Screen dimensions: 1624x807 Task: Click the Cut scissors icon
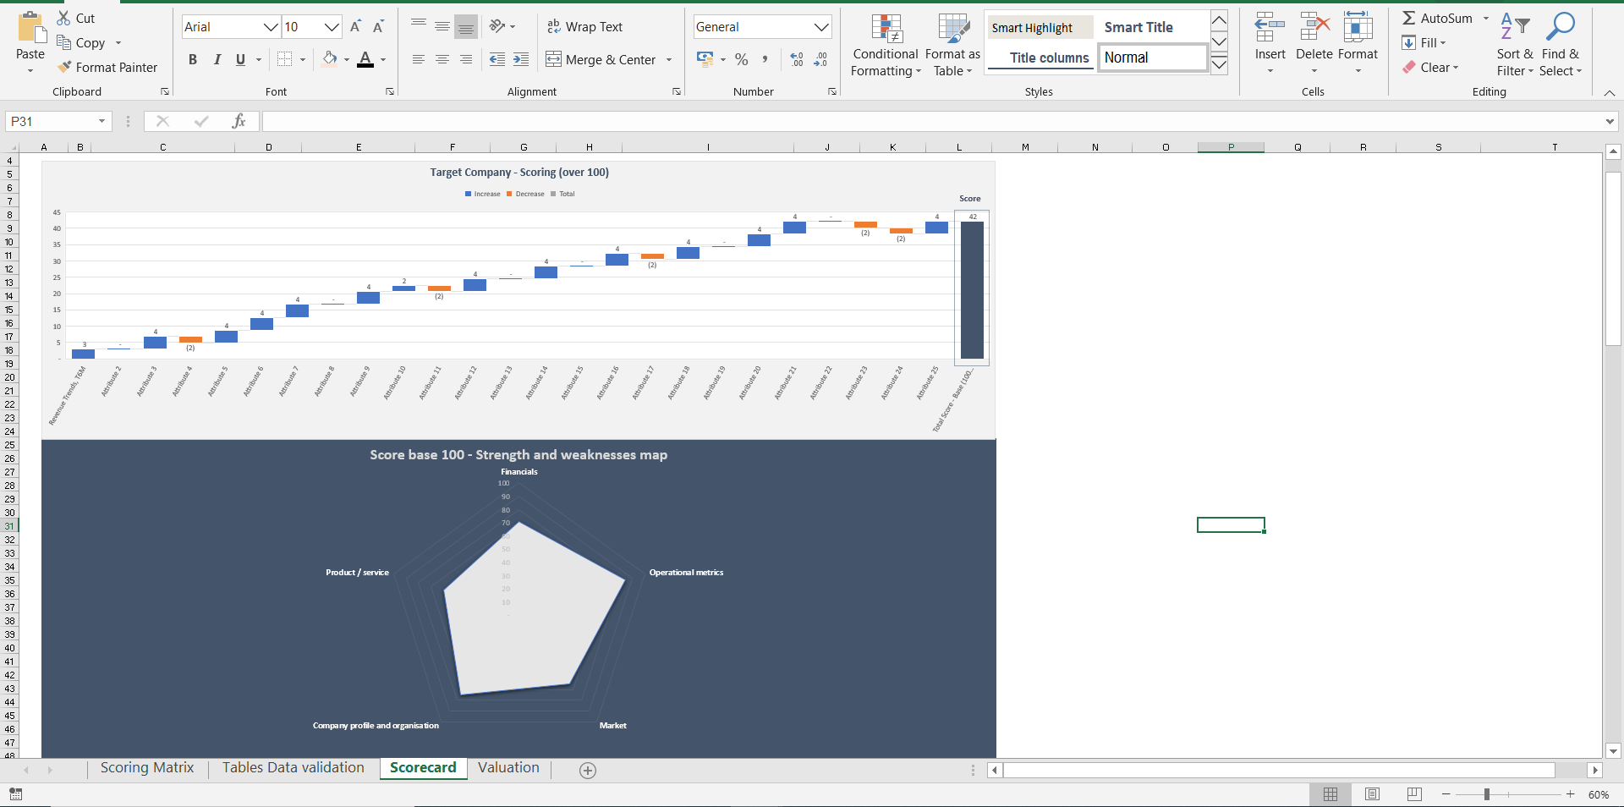[63, 18]
